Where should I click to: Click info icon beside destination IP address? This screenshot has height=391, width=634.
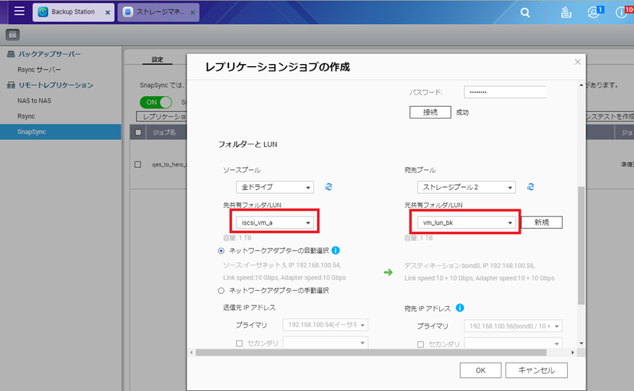460,307
